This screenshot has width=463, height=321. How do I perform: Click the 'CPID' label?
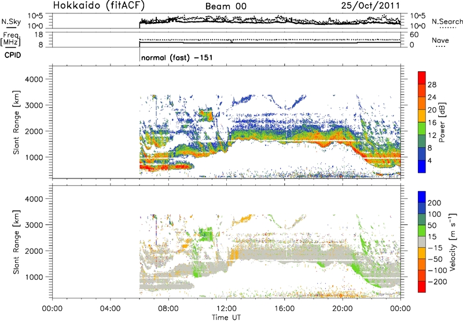pos(13,55)
